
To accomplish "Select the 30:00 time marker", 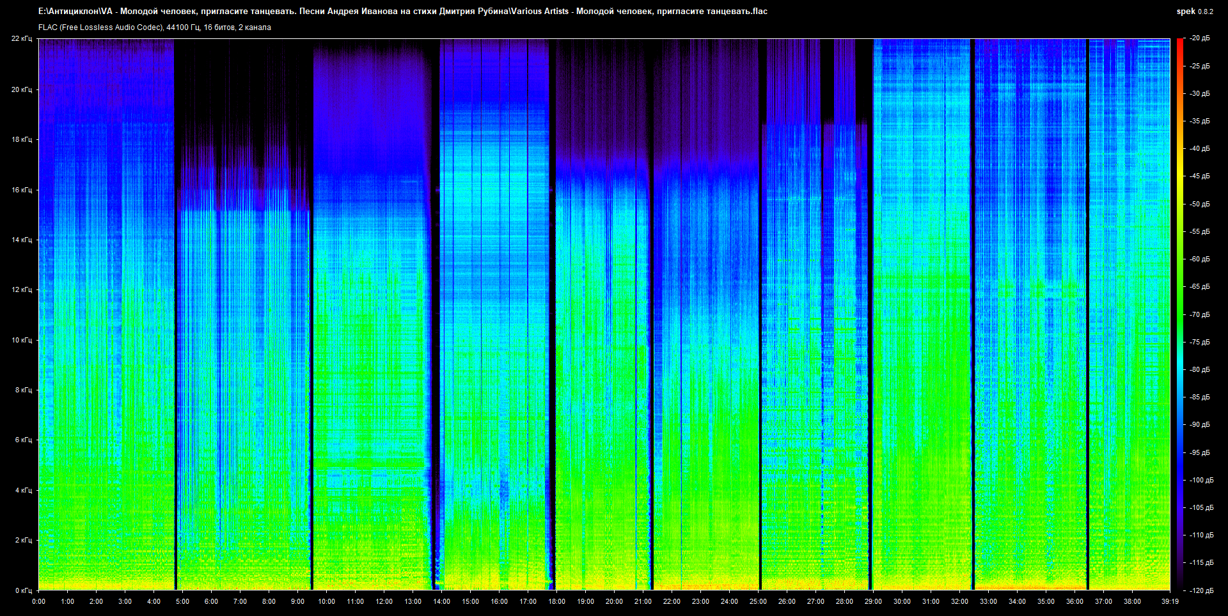I will tap(902, 601).
